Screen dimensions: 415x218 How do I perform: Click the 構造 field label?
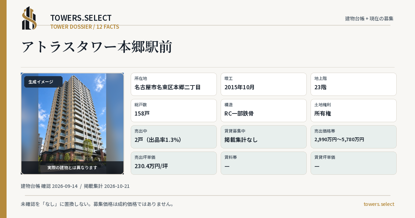(x=229, y=105)
